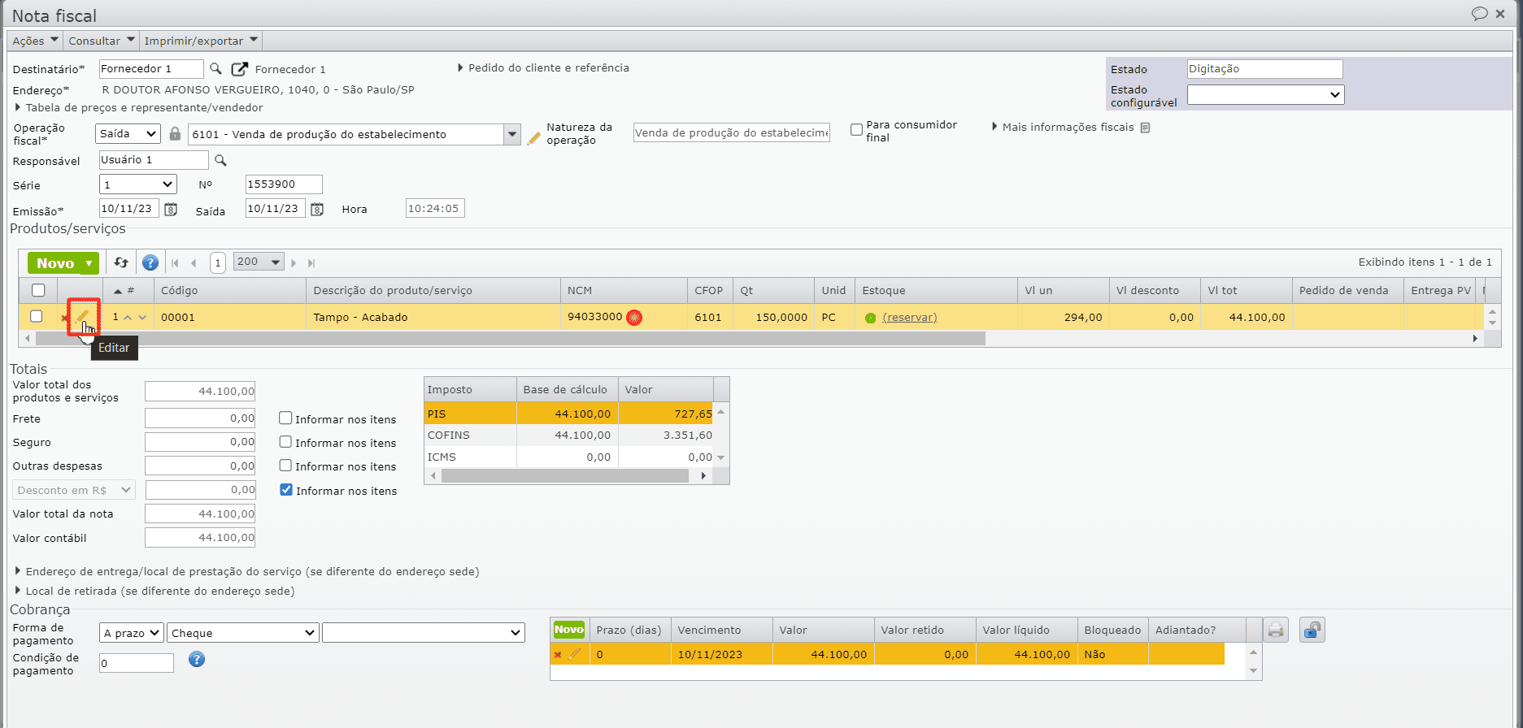This screenshot has height=728, width=1523.
Task: Open the blue help icon in products toolbar
Action: (x=150, y=262)
